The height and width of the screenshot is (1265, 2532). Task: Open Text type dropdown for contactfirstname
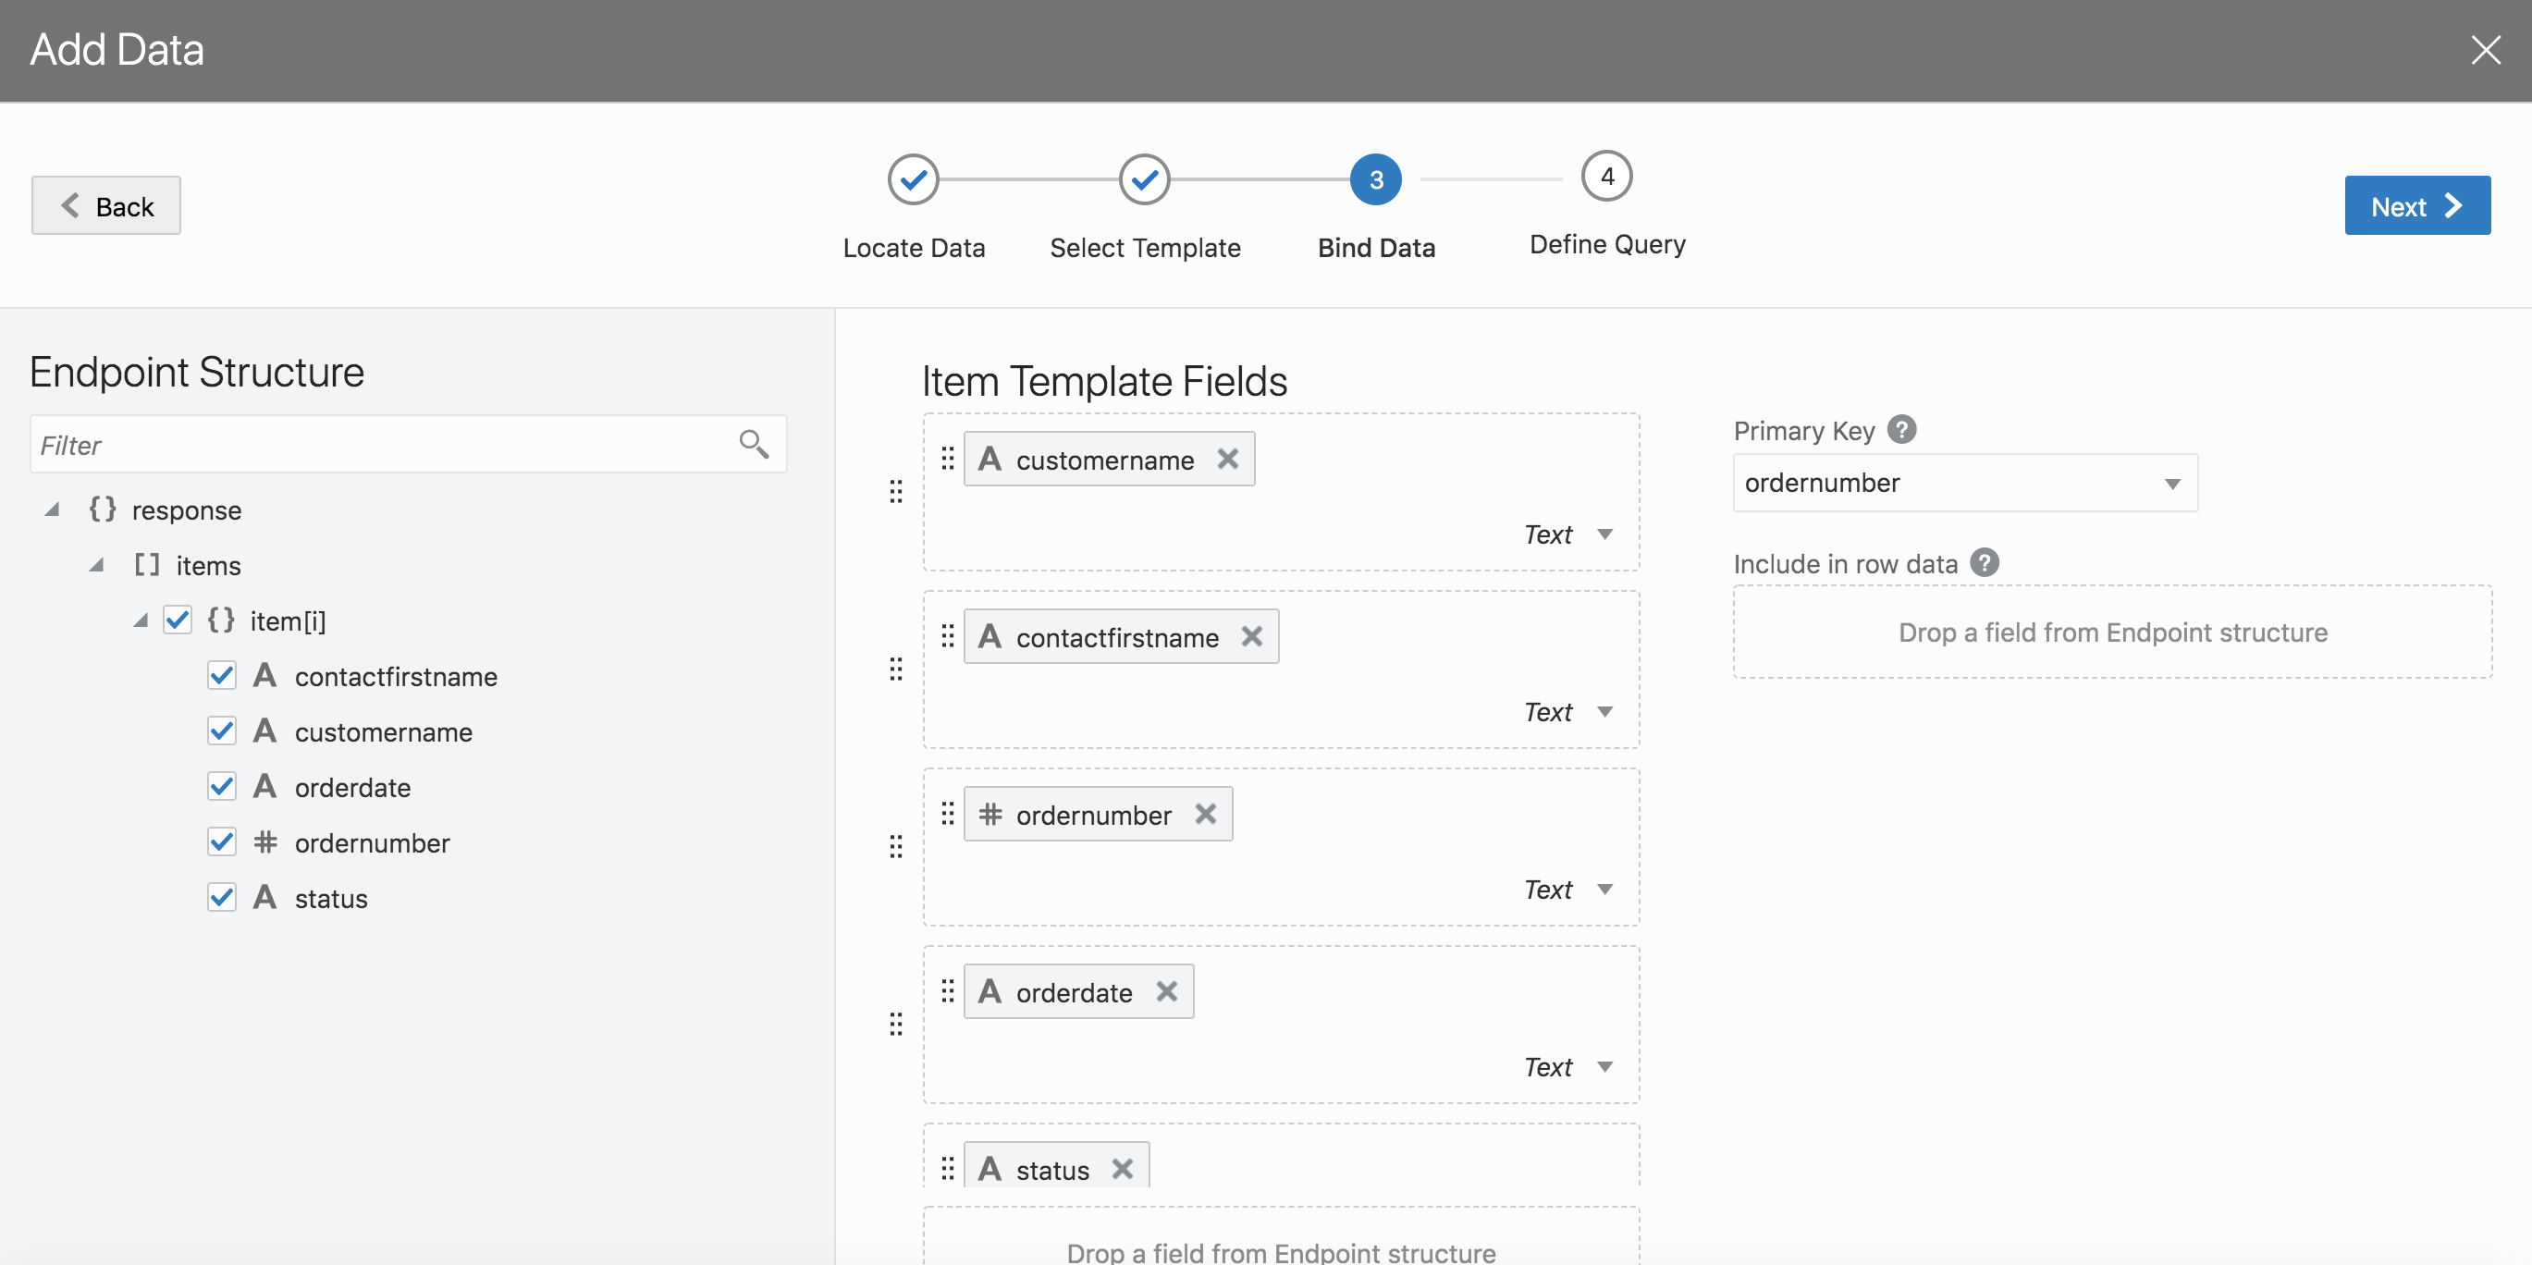(1568, 711)
